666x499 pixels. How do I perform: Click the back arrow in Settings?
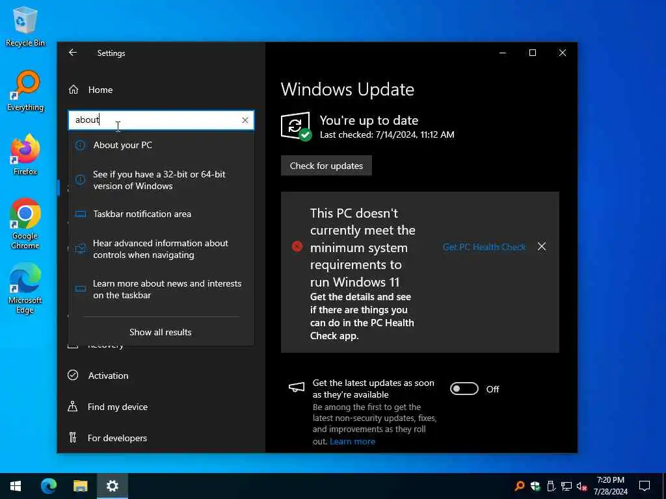[73, 53]
